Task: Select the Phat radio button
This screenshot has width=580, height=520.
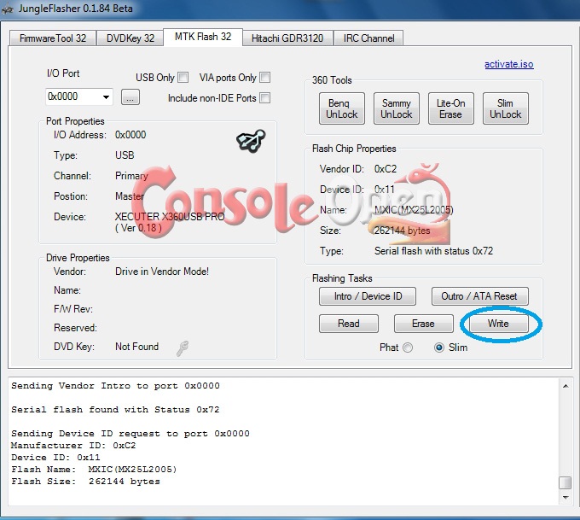Action: click(408, 348)
